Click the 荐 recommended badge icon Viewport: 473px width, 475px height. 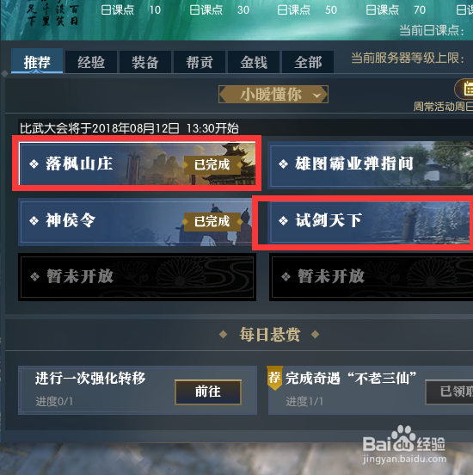coord(274,378)
